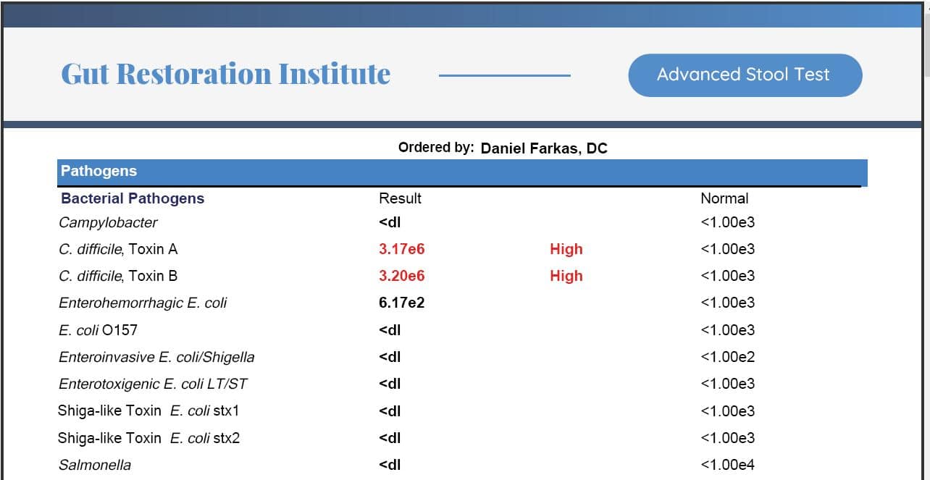Viewport: 930px width, 480px height.
Task: Click the Shiga-like Toxin E. coli stx1 label
Action: coord(148,411)
